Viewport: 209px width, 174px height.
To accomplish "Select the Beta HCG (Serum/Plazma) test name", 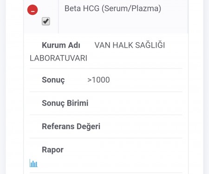I will pos(113,8).
